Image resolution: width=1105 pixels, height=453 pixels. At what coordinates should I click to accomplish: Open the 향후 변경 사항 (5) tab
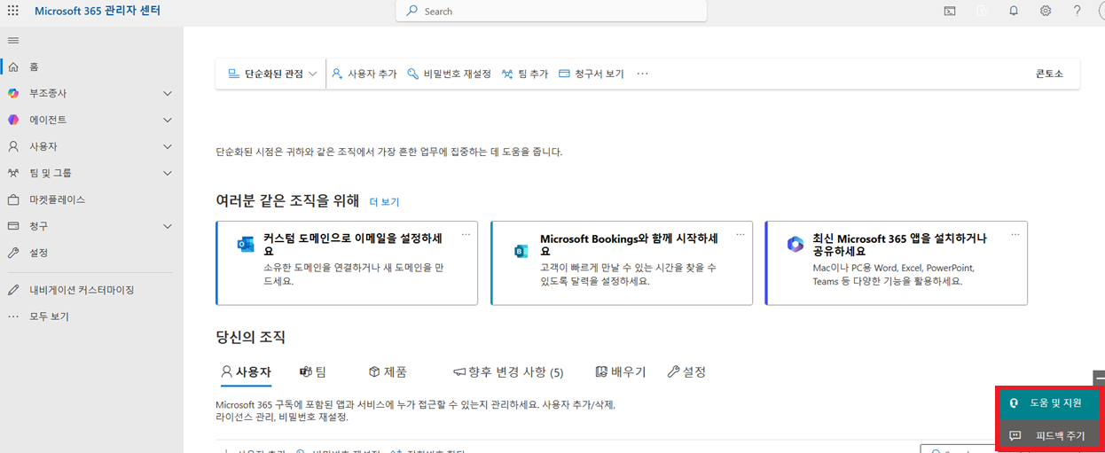click(x=508, y=372)
